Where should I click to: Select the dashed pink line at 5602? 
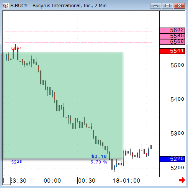point(78,31)
